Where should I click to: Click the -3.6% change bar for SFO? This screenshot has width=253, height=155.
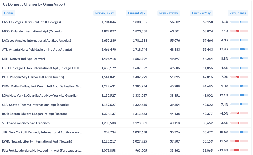click(x=239, y=123)
